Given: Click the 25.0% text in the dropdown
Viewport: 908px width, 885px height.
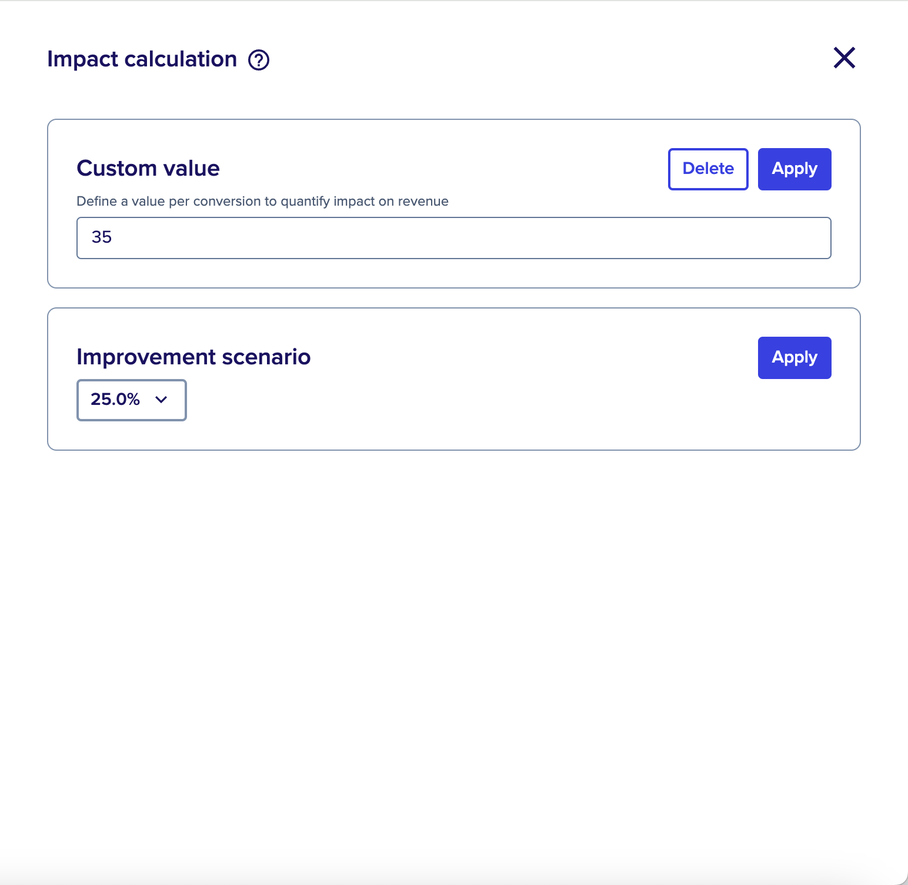Looking at the screenshot, I should [115, 400].
